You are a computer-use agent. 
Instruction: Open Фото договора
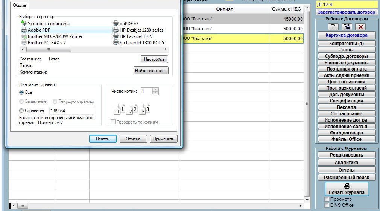(347, 133)
